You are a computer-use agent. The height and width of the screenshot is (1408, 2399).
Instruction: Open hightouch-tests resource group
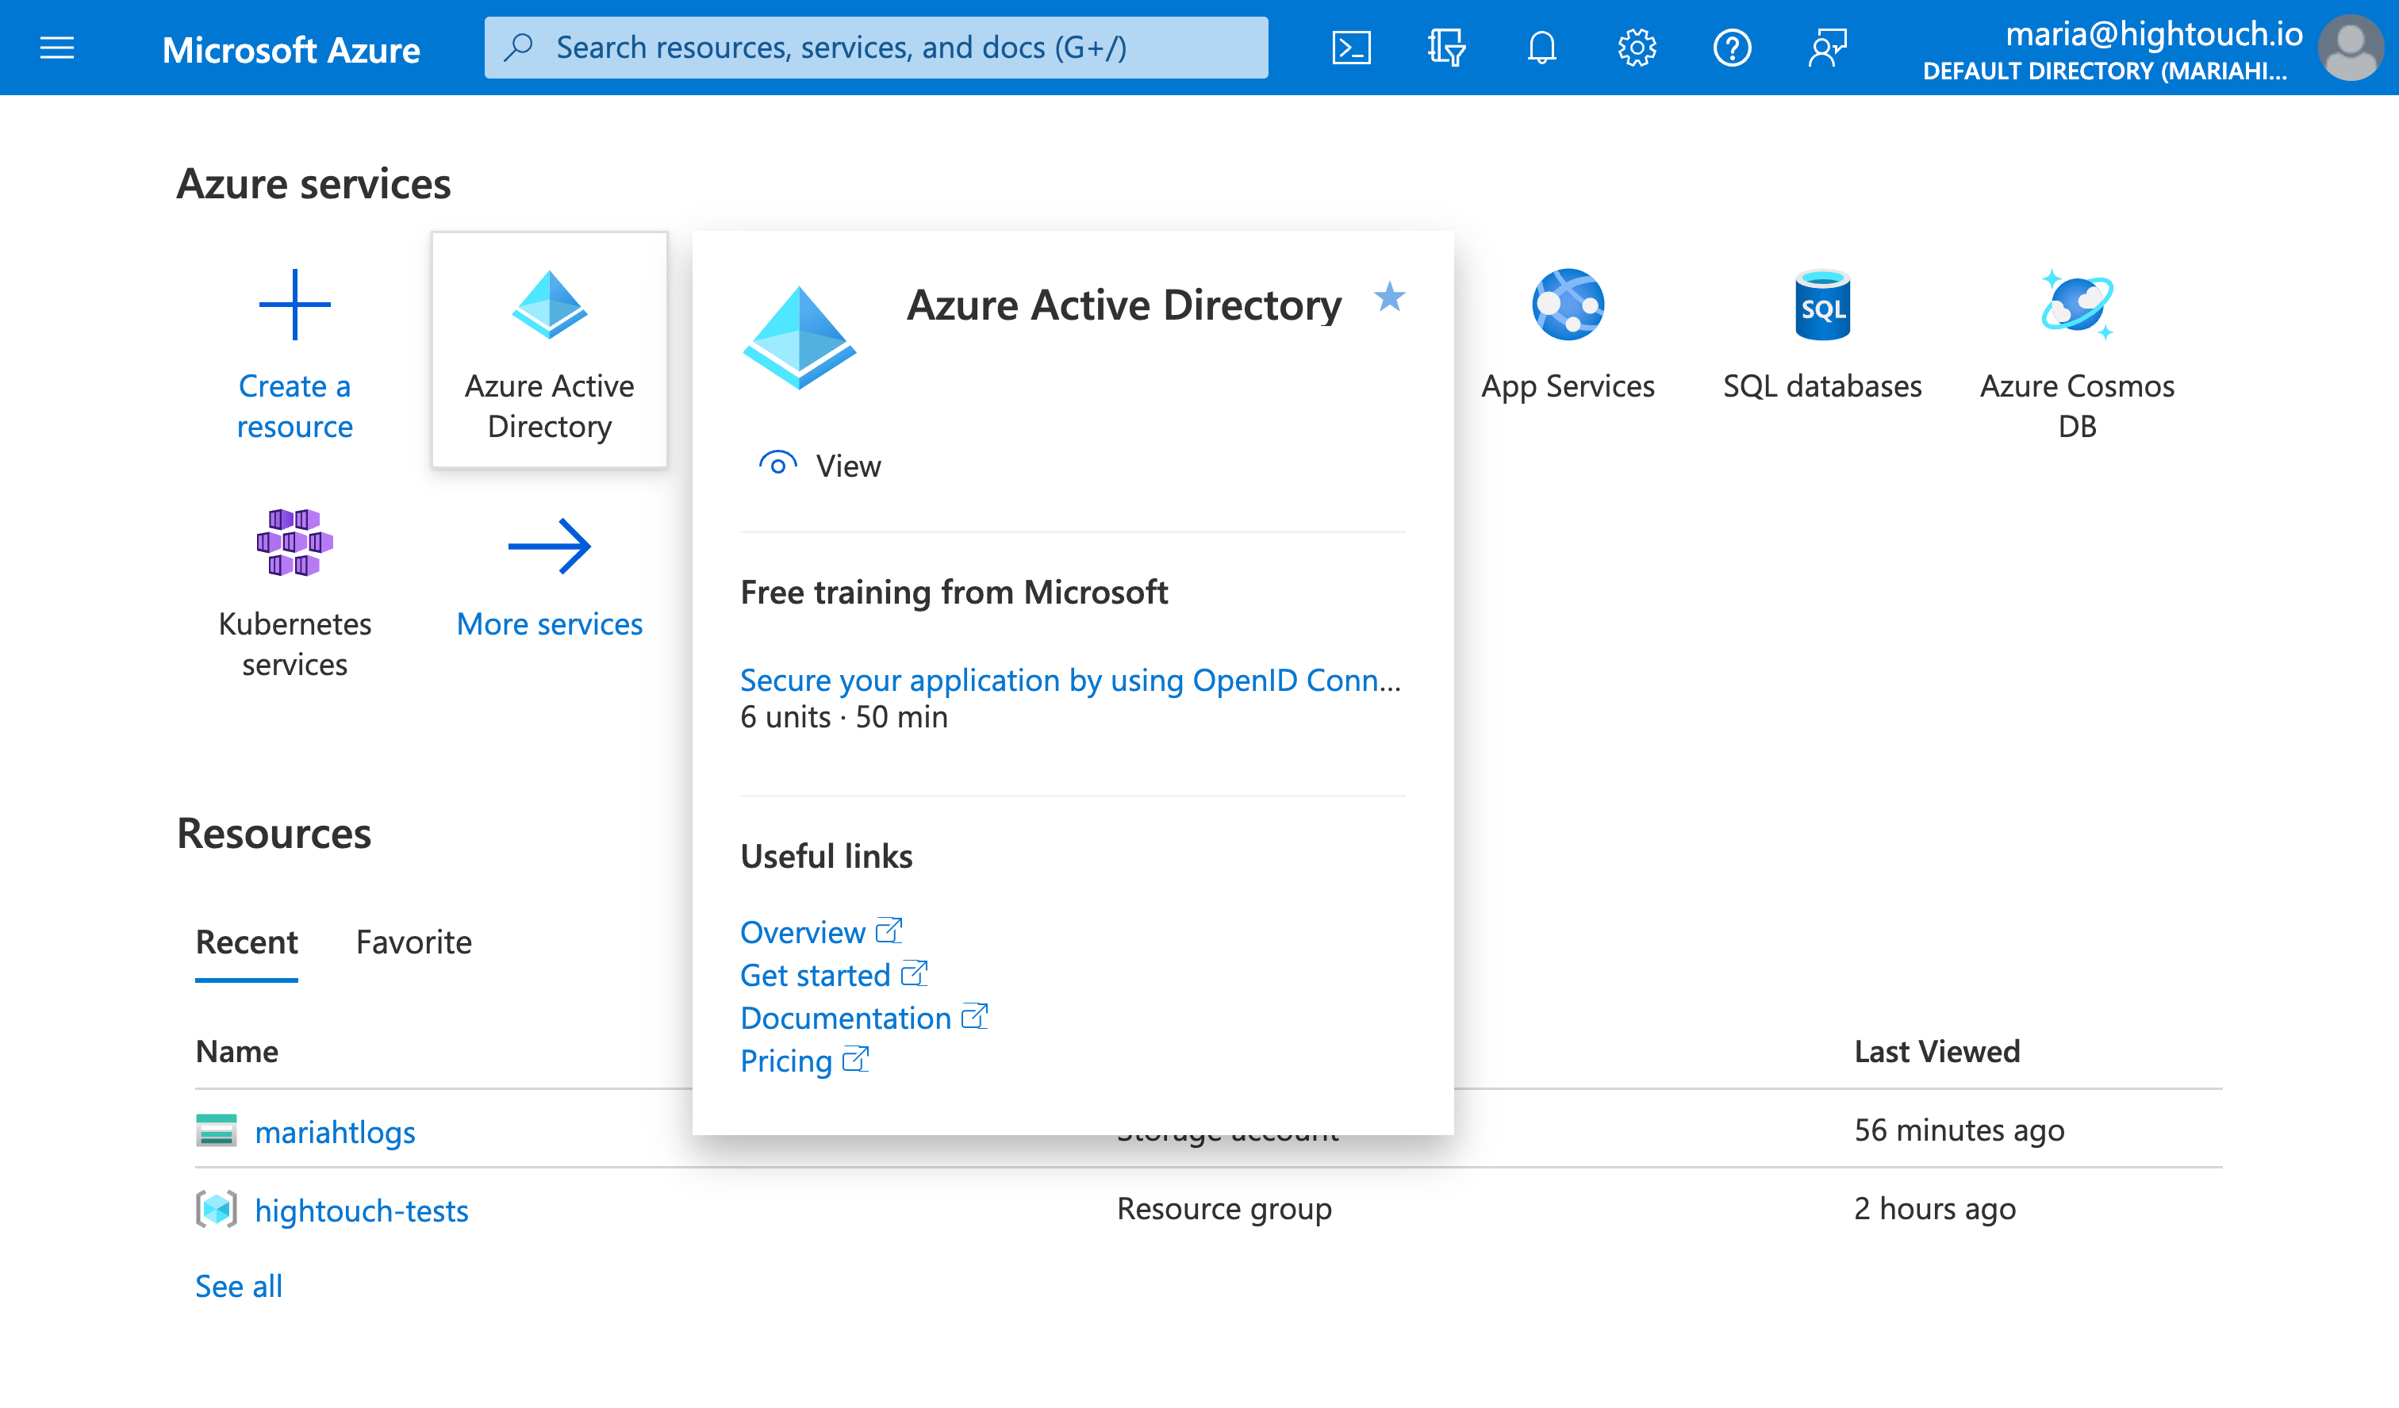click(361, 1211)
